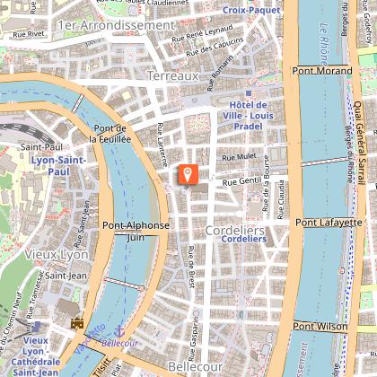This screenshot has width=377, height=377.
Task: Select the Vieux Lyon neighborhood label
Action: (x=57, y=255)
